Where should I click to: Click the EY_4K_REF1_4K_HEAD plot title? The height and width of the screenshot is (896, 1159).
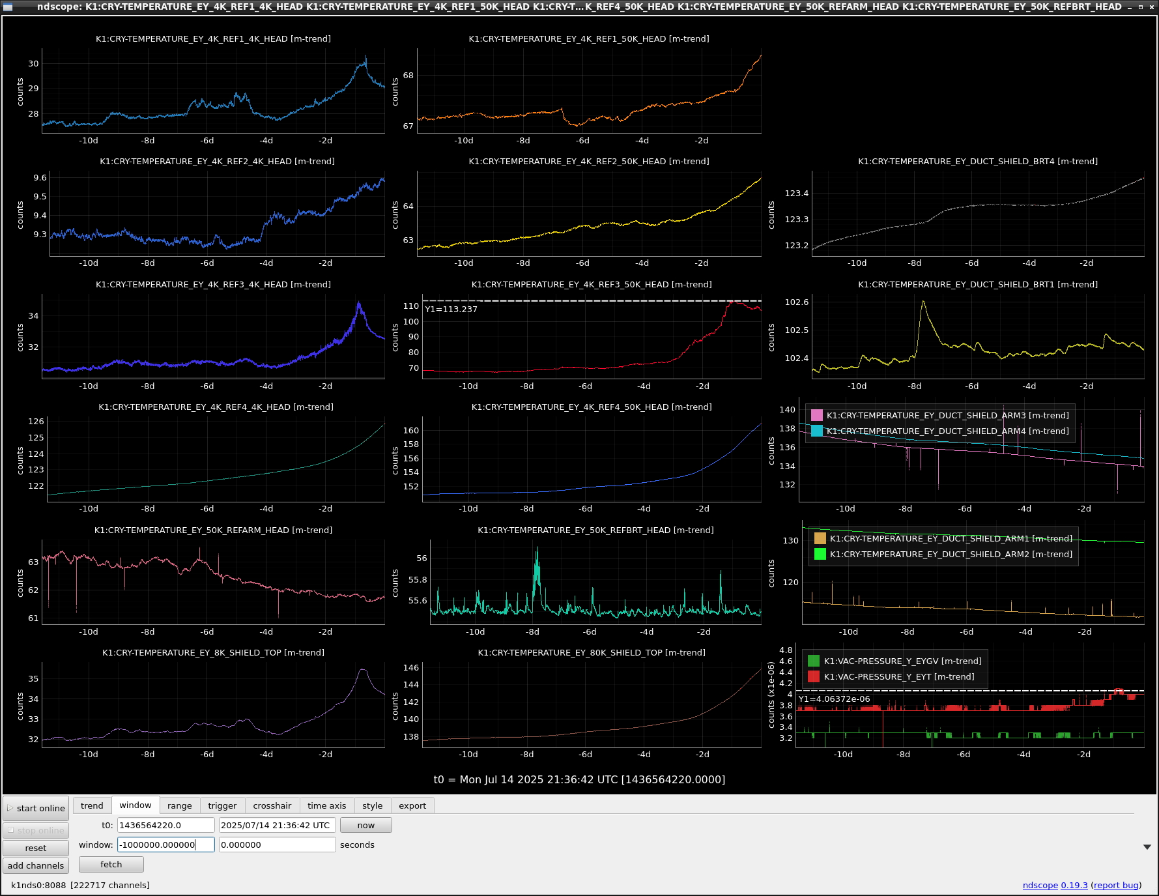(x=214, y=38)
